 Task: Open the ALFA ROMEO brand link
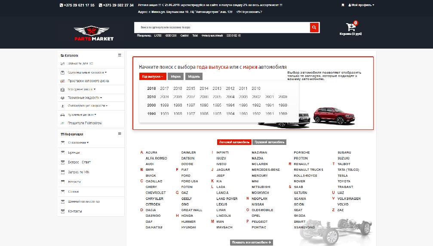(156, 158)
